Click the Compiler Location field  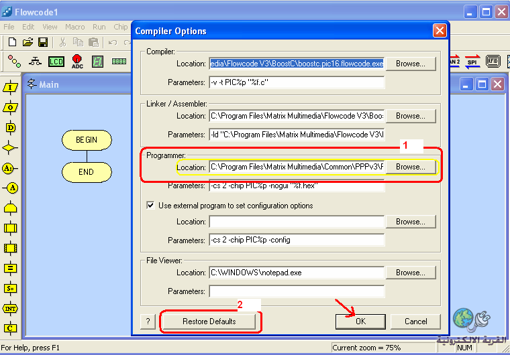click(x=297, y=64)
